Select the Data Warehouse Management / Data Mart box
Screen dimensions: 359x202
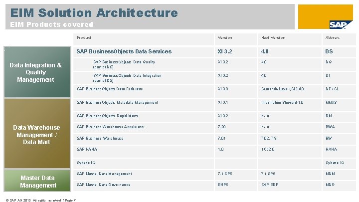(x=36, y=135)
